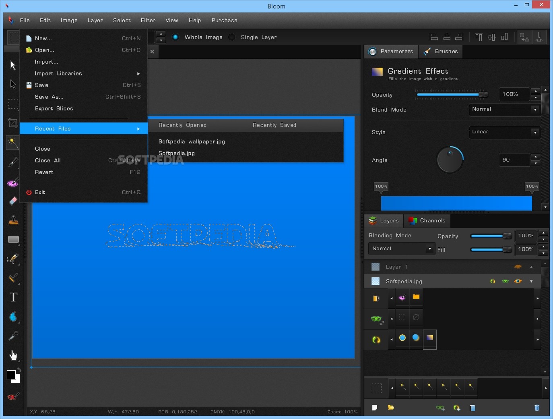Screen dimensions: 553x419
Task: Click Save As... in File menu
Action: tap(83, 97)
